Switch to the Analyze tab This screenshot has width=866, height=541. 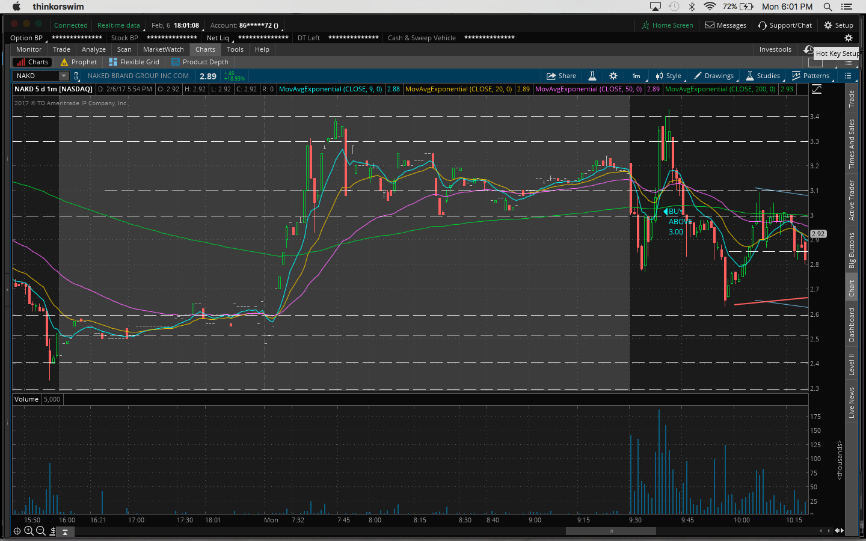pyautogui.click(x=93, y=49)
